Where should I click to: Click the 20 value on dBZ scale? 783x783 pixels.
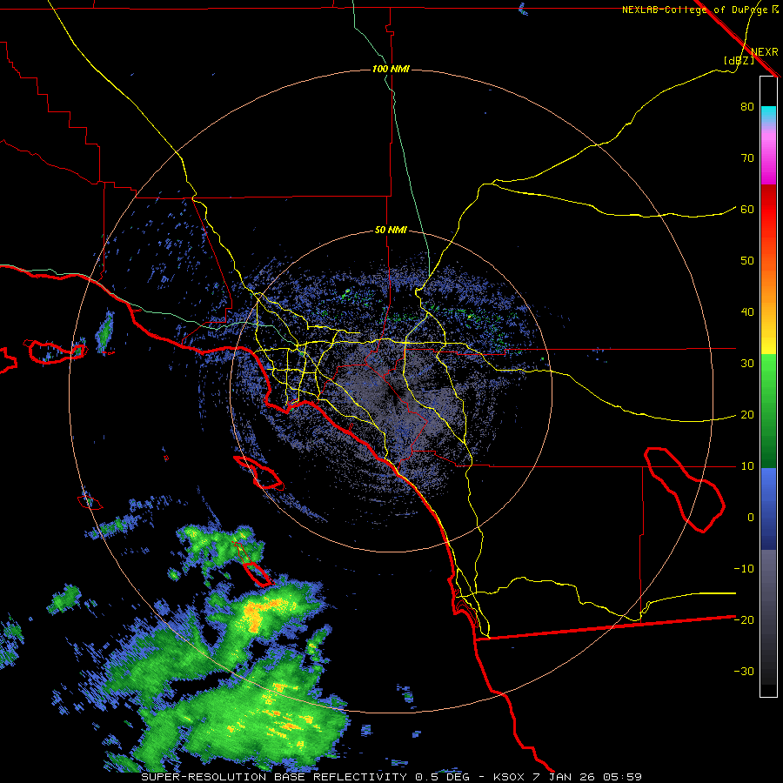tap(747, 415)
